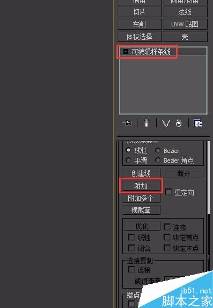The width and height of the screenshot is (213, 308).
Task: Click the 创建线 button
Action: pyautogui.click(x=141, y=173)
